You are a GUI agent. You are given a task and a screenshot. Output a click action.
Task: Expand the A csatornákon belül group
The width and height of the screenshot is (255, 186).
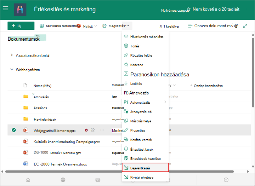[12, 55]
